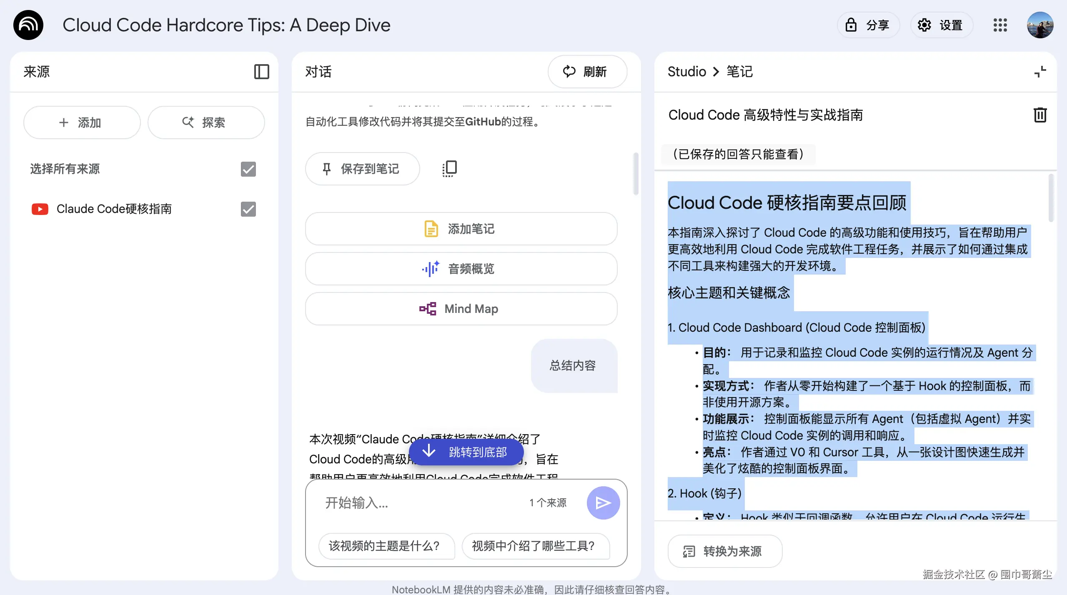Delete the saved note via the trash icon
The image size is (1067, 595).
click(1039, 115)
